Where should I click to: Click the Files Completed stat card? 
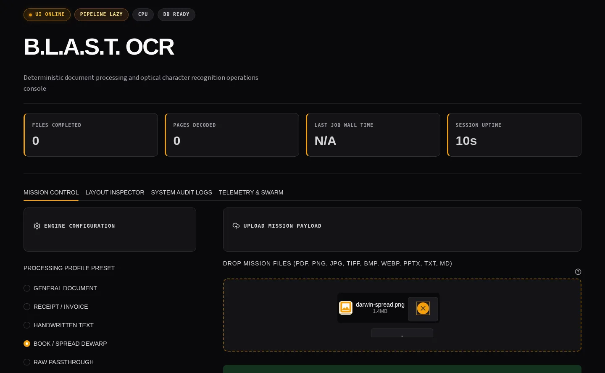[91, 135]
